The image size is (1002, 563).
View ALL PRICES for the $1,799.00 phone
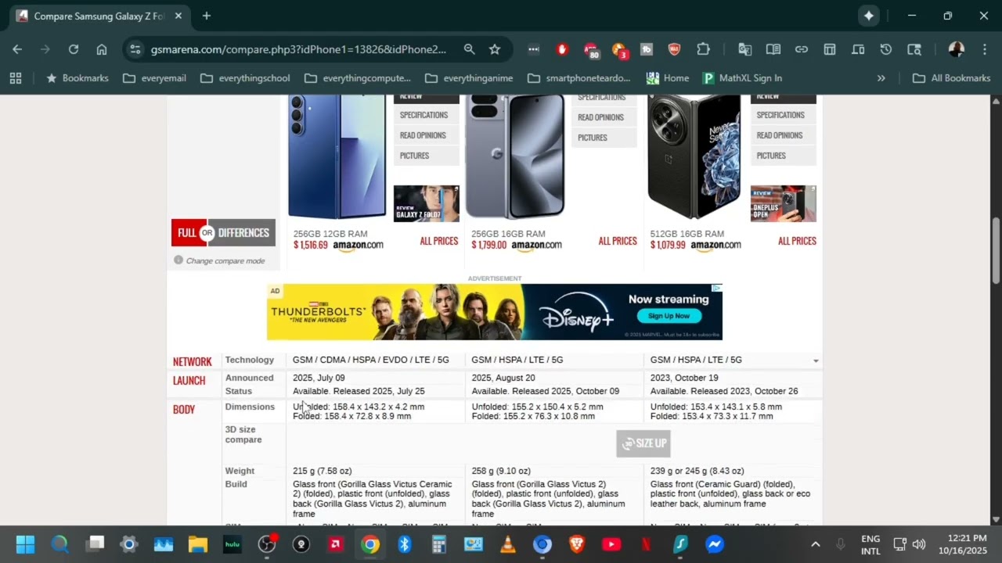click(618, 241)
